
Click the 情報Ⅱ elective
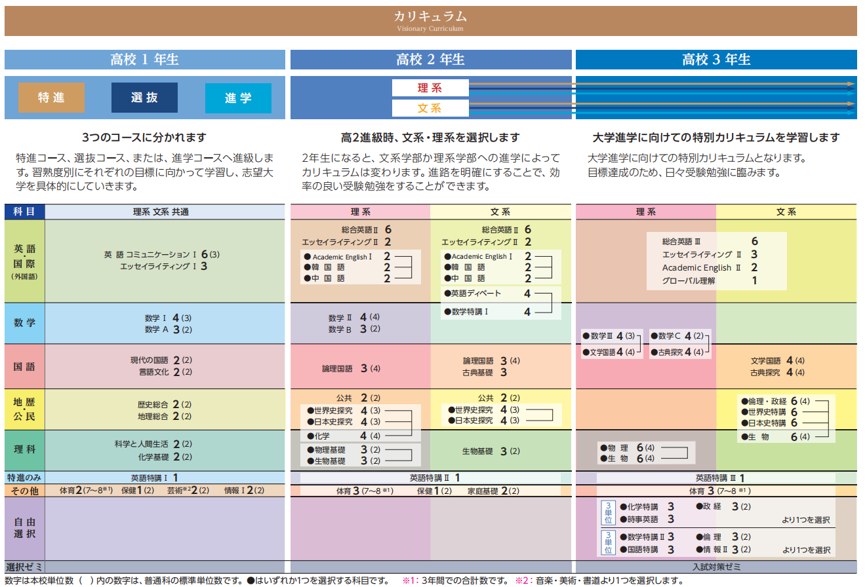(723, 550)
